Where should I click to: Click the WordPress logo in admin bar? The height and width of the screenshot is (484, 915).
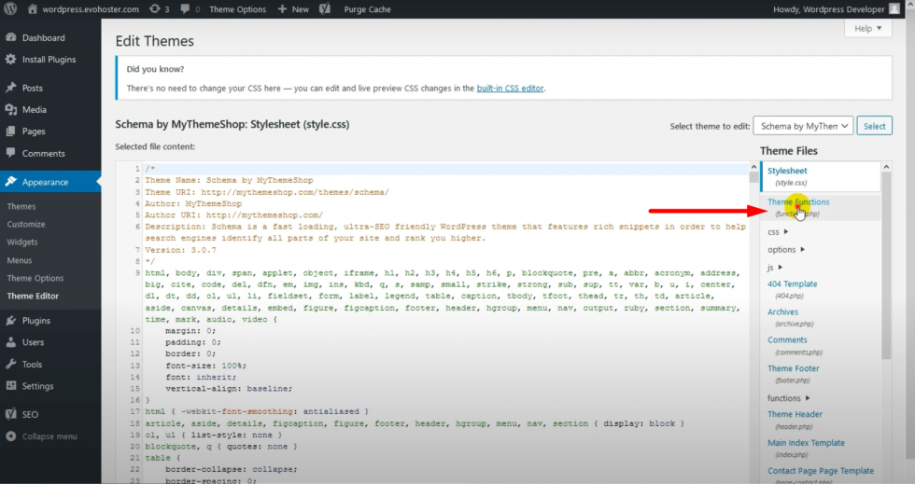(x=10, y=8)
